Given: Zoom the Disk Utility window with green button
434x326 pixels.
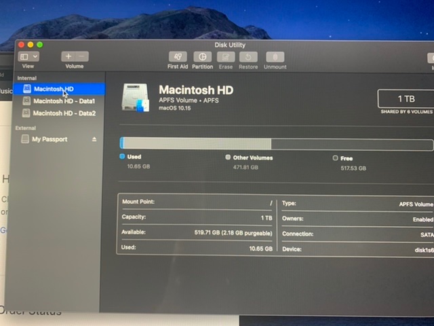Looking at the screenshot, I should pos(40,45).
